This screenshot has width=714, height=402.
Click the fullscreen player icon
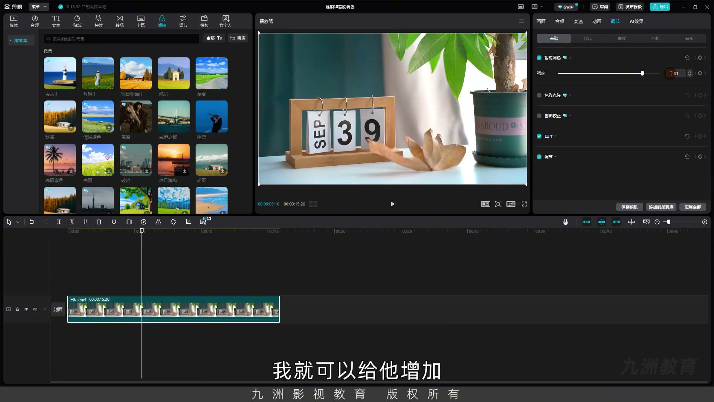(524, 204)
